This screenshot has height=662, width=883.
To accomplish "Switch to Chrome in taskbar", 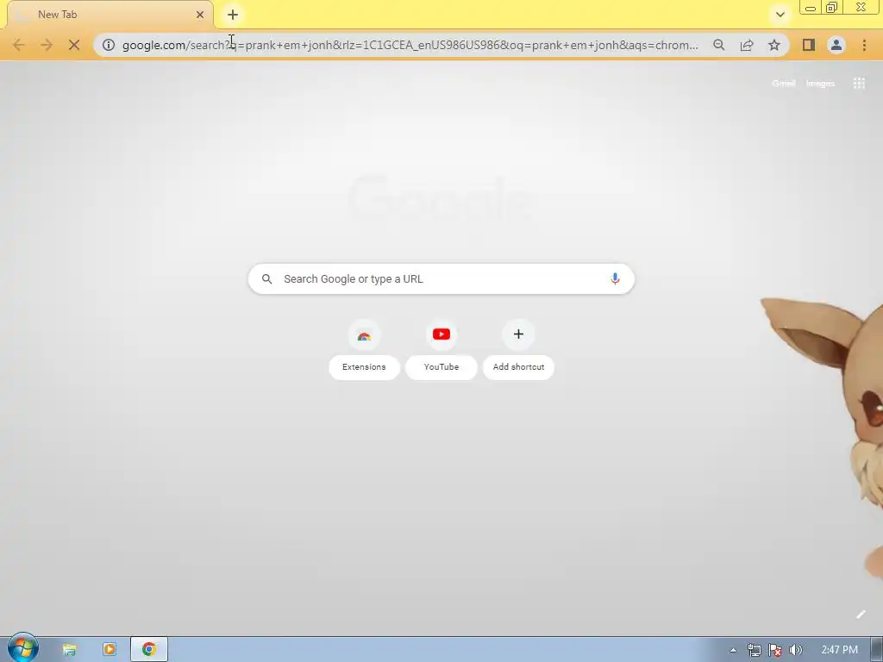I will pos(149,650).
